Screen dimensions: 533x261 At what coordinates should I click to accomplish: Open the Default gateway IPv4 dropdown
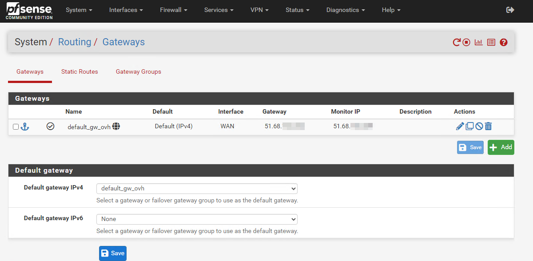pyautogui.click(x=197, y=189)
